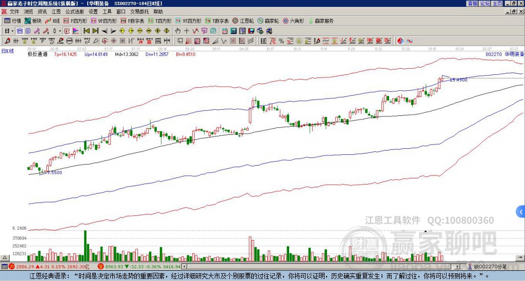The width and height of the screenshot is (525, 281).
Task: Select the crosshair cursor tool
Action: pos(187,31)
